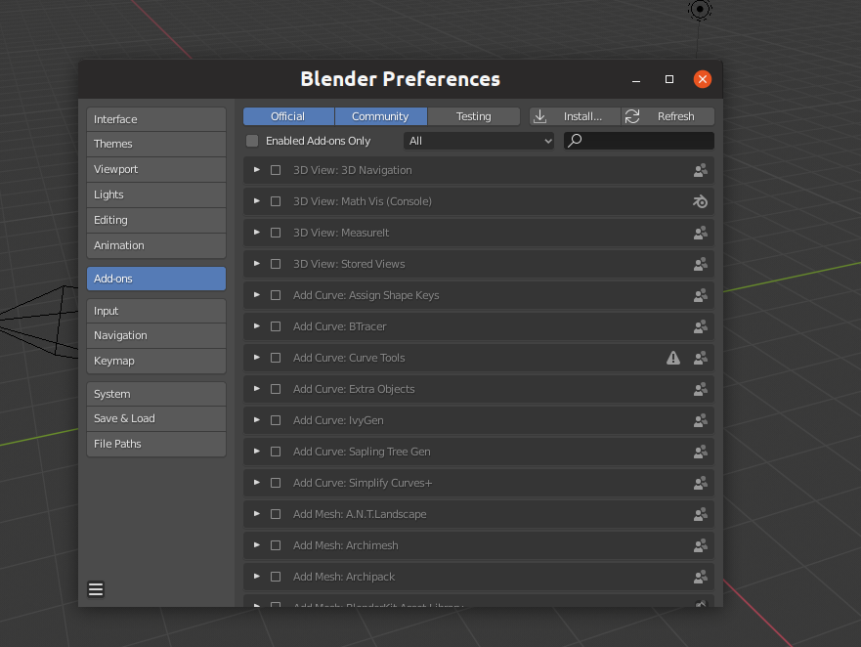Enable the IvyGen add-on checkbox
The image size is (861, 647).
[276, 420]
